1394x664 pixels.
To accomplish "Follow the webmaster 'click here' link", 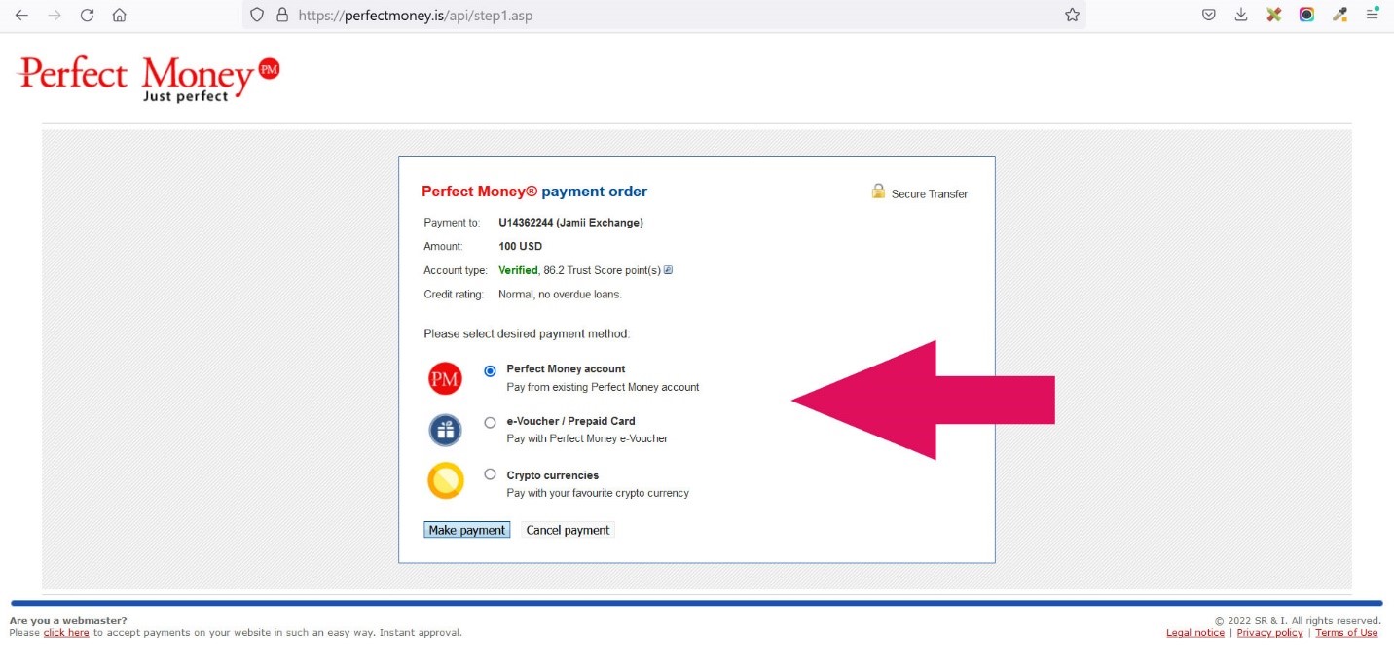I will pos(66,633).
